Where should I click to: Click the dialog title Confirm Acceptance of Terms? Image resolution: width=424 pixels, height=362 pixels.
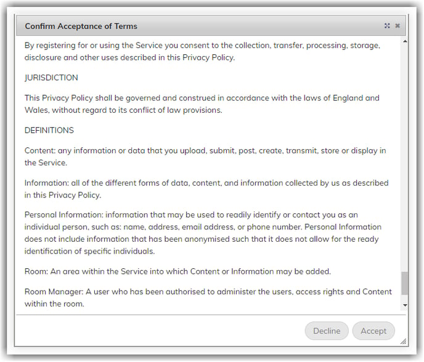point(81,26)
